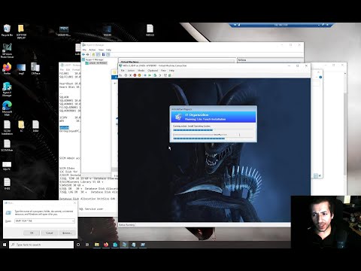Click the green Reset icon in VM toolbar
Screen dimensions: 361x271
coord(150,75)
